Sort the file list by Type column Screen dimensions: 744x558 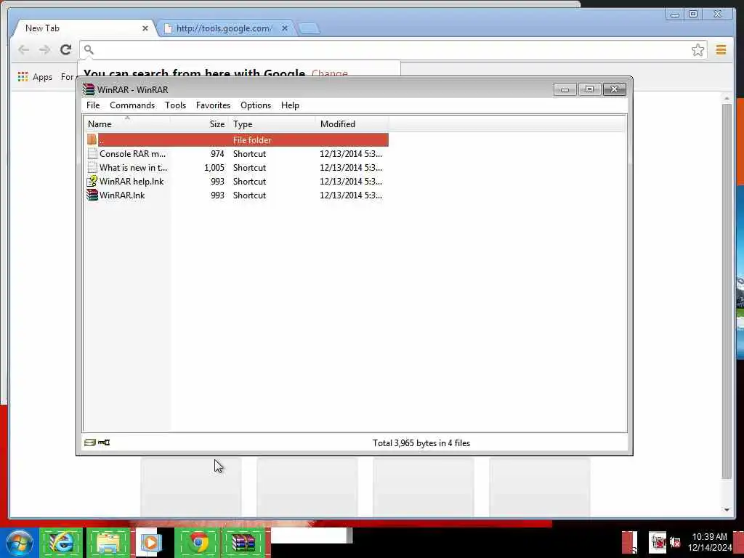point(272,124)
